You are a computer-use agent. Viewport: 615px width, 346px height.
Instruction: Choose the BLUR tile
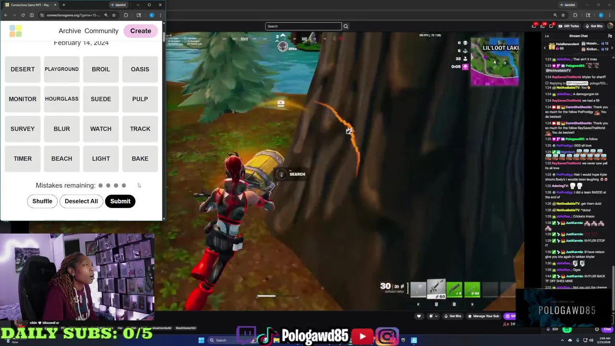point(61,129)
